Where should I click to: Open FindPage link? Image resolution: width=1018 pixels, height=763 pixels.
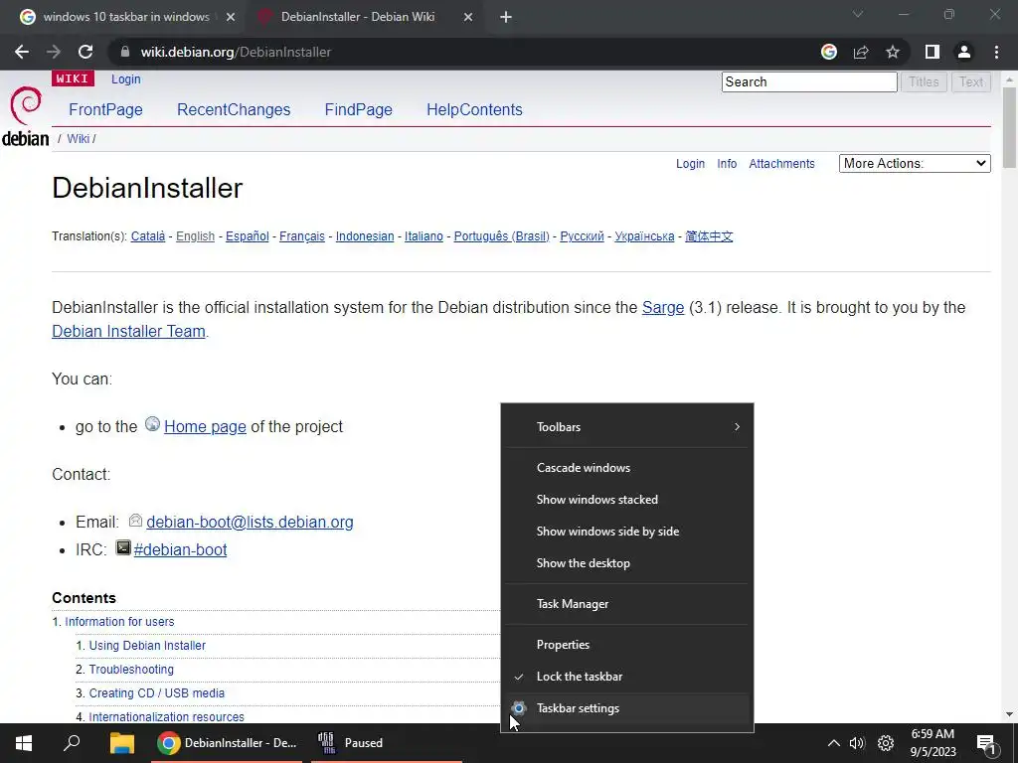[x=358, y=109]
